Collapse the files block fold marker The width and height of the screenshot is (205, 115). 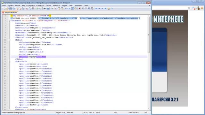tap(9, 40)
